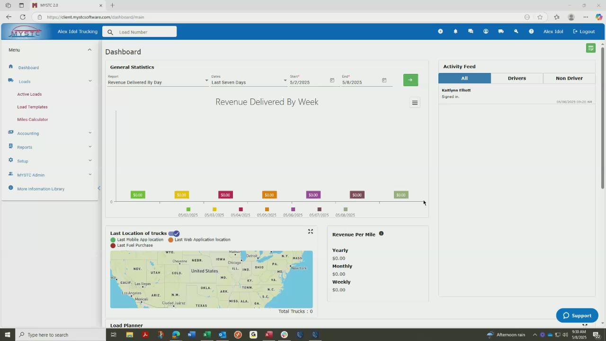Image resolution: width=606 pixels, height=341 pixels.
Task: Open the Support chat button
Action: pos(577,315)
